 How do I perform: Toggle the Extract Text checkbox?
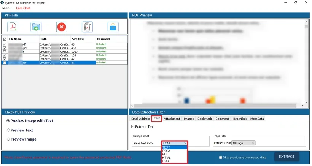tap(133, 126)
